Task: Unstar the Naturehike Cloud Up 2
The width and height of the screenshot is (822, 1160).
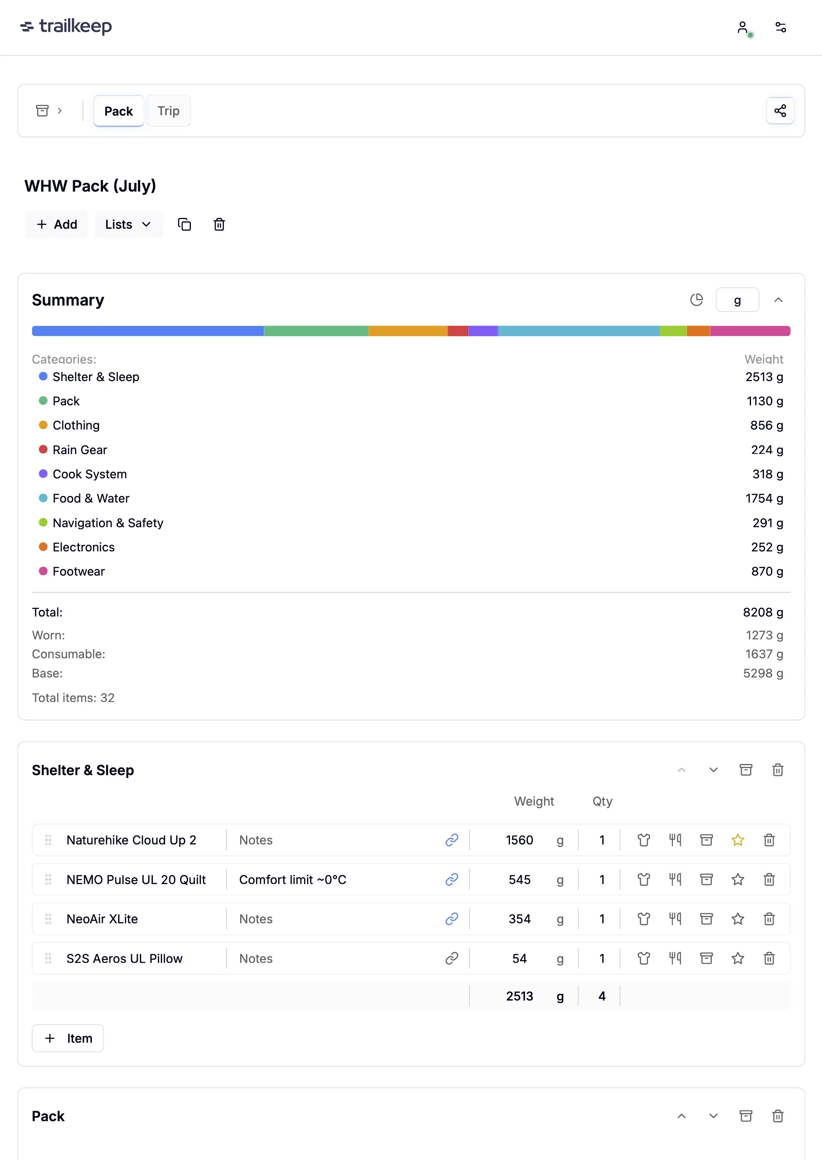Action: (738, 840)
